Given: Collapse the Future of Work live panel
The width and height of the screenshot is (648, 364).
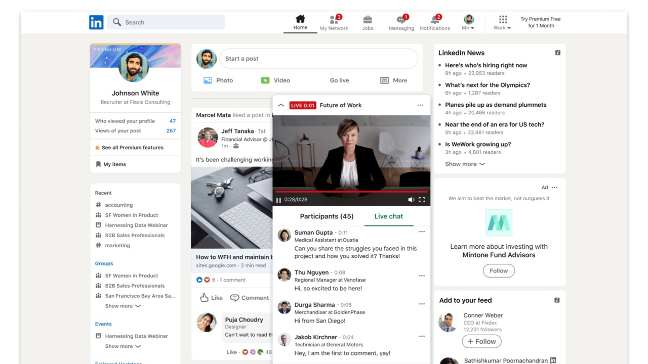Looking at the screenshot, I should (x=281, y=105).
